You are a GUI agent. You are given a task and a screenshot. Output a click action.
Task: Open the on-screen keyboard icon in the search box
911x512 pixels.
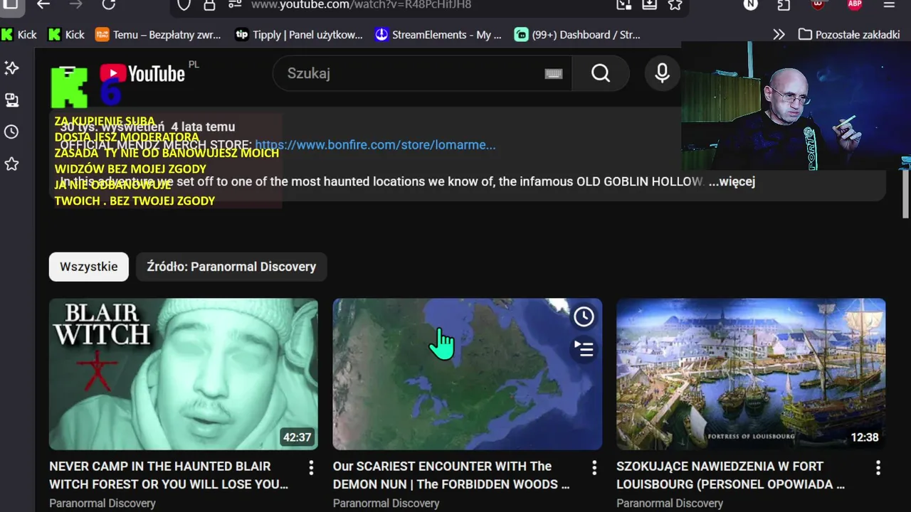click(x=554, y=74)
